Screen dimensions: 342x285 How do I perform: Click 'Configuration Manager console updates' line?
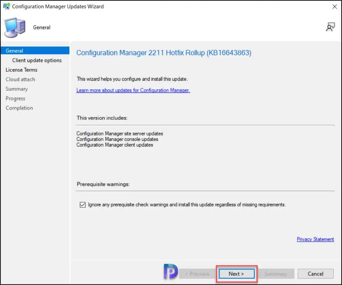[117, 139]
